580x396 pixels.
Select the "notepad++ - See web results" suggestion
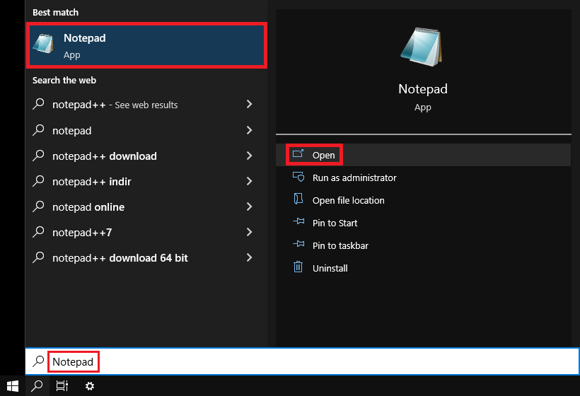point(146,105)
